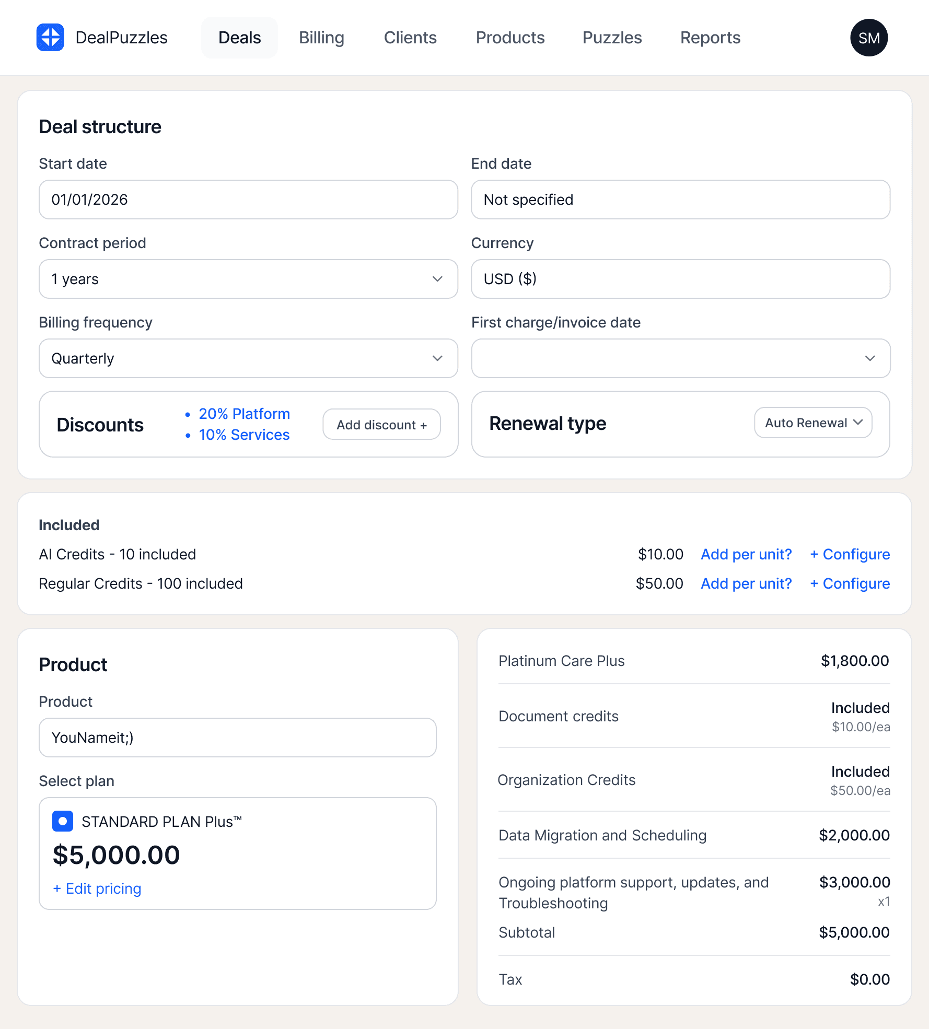This screenshot has width=929, height=1029.
Task: Click the Start date field
Action: [248, 200]
